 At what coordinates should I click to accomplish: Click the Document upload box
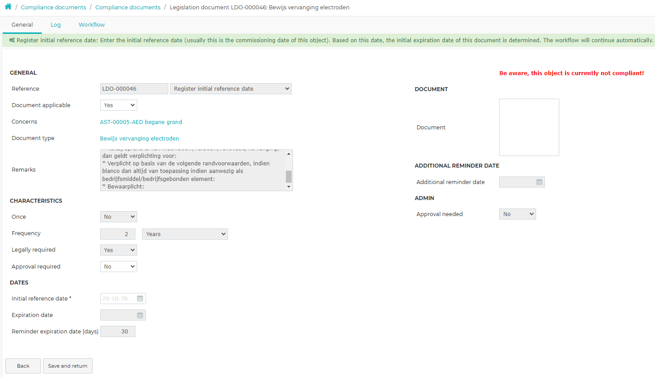click(x=529, y=128)
